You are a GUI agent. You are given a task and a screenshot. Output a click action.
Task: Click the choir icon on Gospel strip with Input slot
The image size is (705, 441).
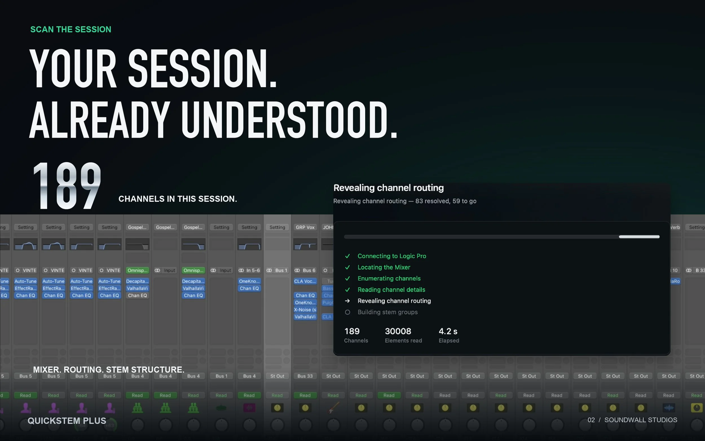(165, 408)
